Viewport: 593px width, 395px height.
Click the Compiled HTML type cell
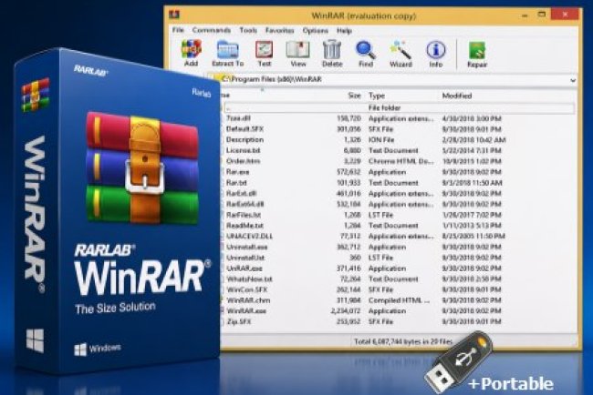point(399,300)
